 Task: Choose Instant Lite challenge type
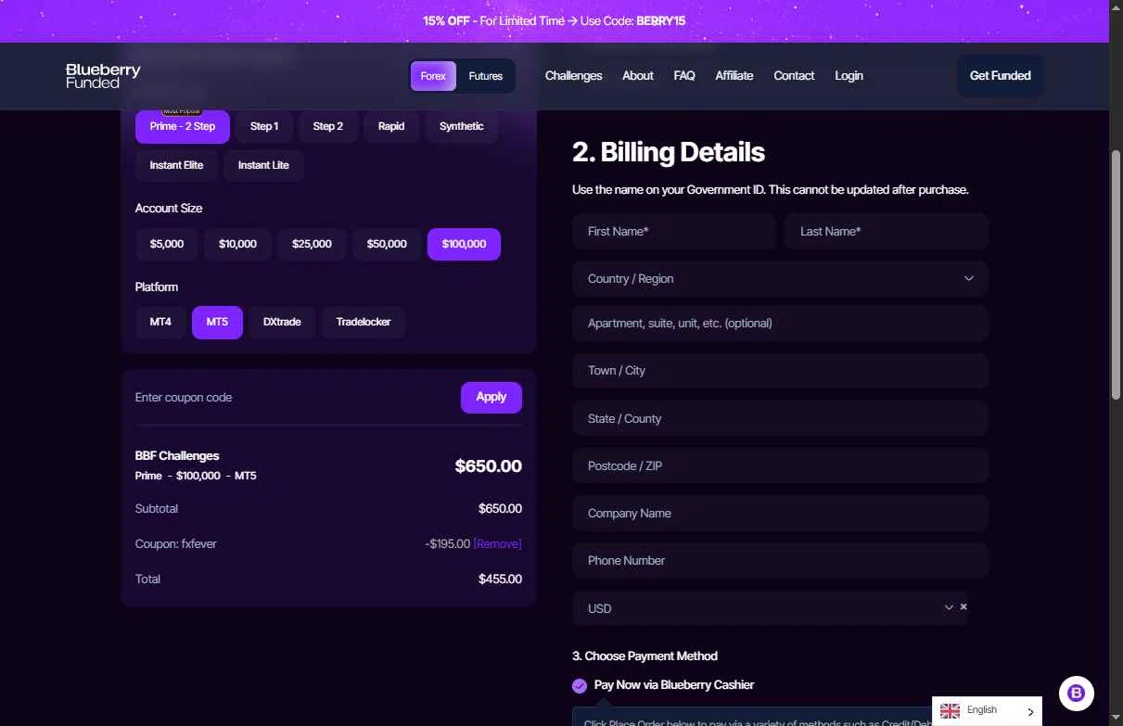click(263, 165)
